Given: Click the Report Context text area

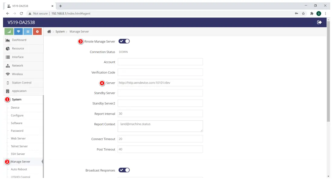Looking at the screenshot, I should [x=160, y=126].
